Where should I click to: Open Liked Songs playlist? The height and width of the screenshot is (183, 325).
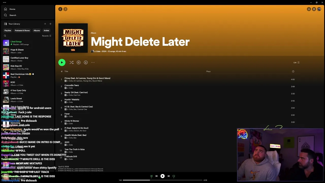point(27,43)
